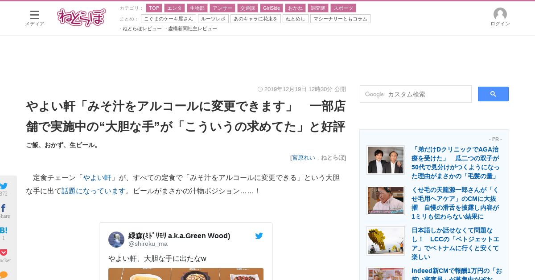Select the おかね category tab
Image resolution: width=535 pixels, height=280 pixels.
point(295,8)
